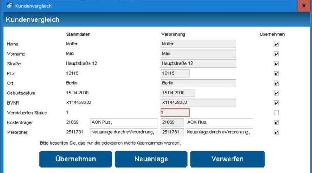Toggle the BVNR Übernehmen checkbox

click(276, 103)
